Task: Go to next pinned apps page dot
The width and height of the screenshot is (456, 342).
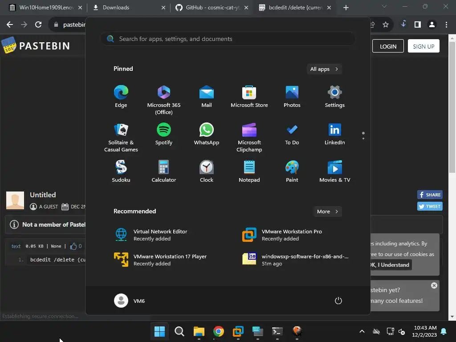Action: click(363, 138)
